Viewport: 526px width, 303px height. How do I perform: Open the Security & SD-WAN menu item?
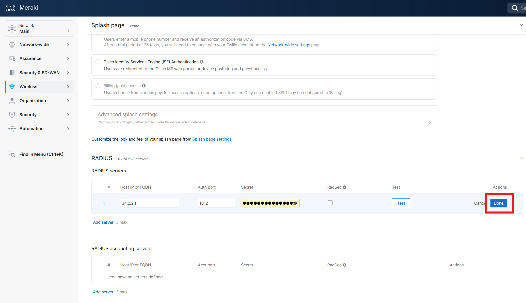coord(39,72)
